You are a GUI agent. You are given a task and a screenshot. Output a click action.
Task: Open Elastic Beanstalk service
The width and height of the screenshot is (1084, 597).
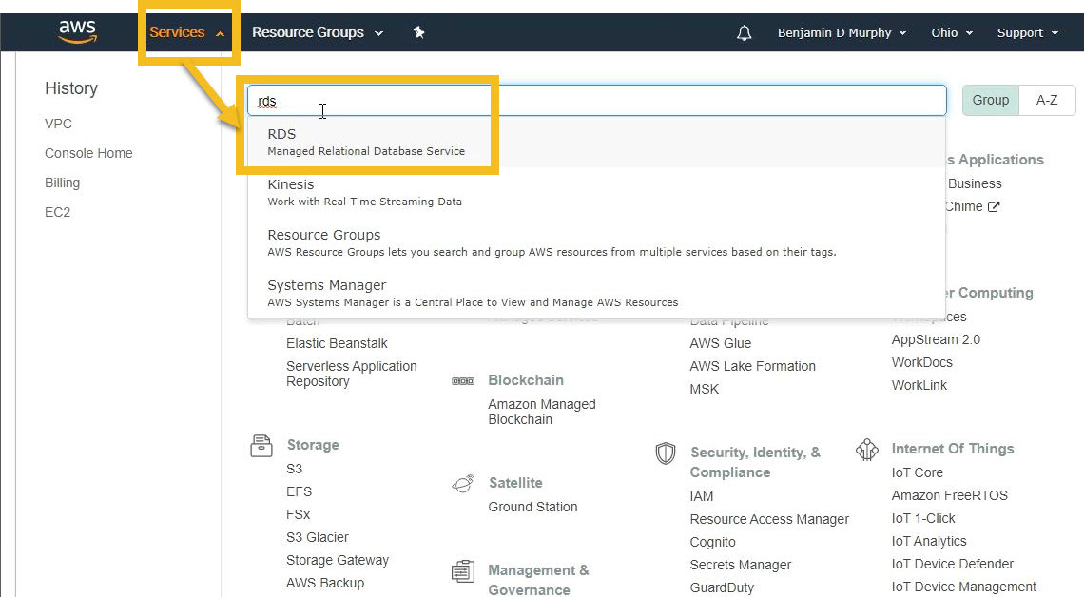(337, 343)
